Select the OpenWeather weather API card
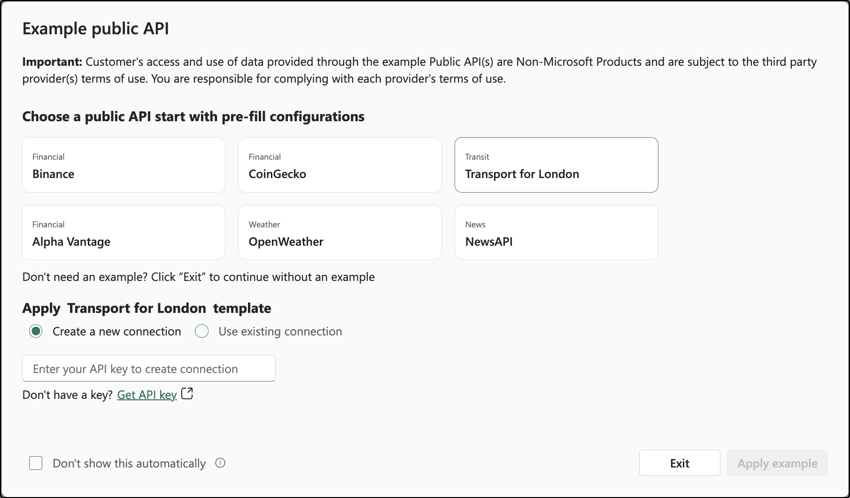Screen dimensions: 850x498 [340, 233]
